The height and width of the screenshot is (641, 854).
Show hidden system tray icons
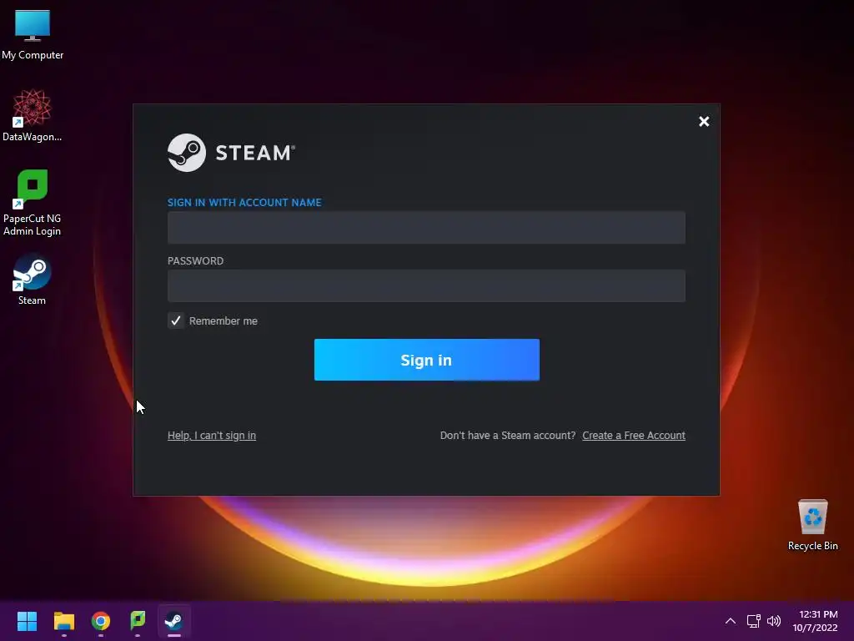point(731,621)
